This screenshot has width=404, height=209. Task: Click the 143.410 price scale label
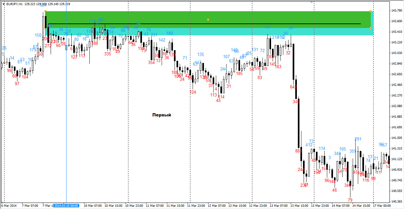(x=396, y=32)
